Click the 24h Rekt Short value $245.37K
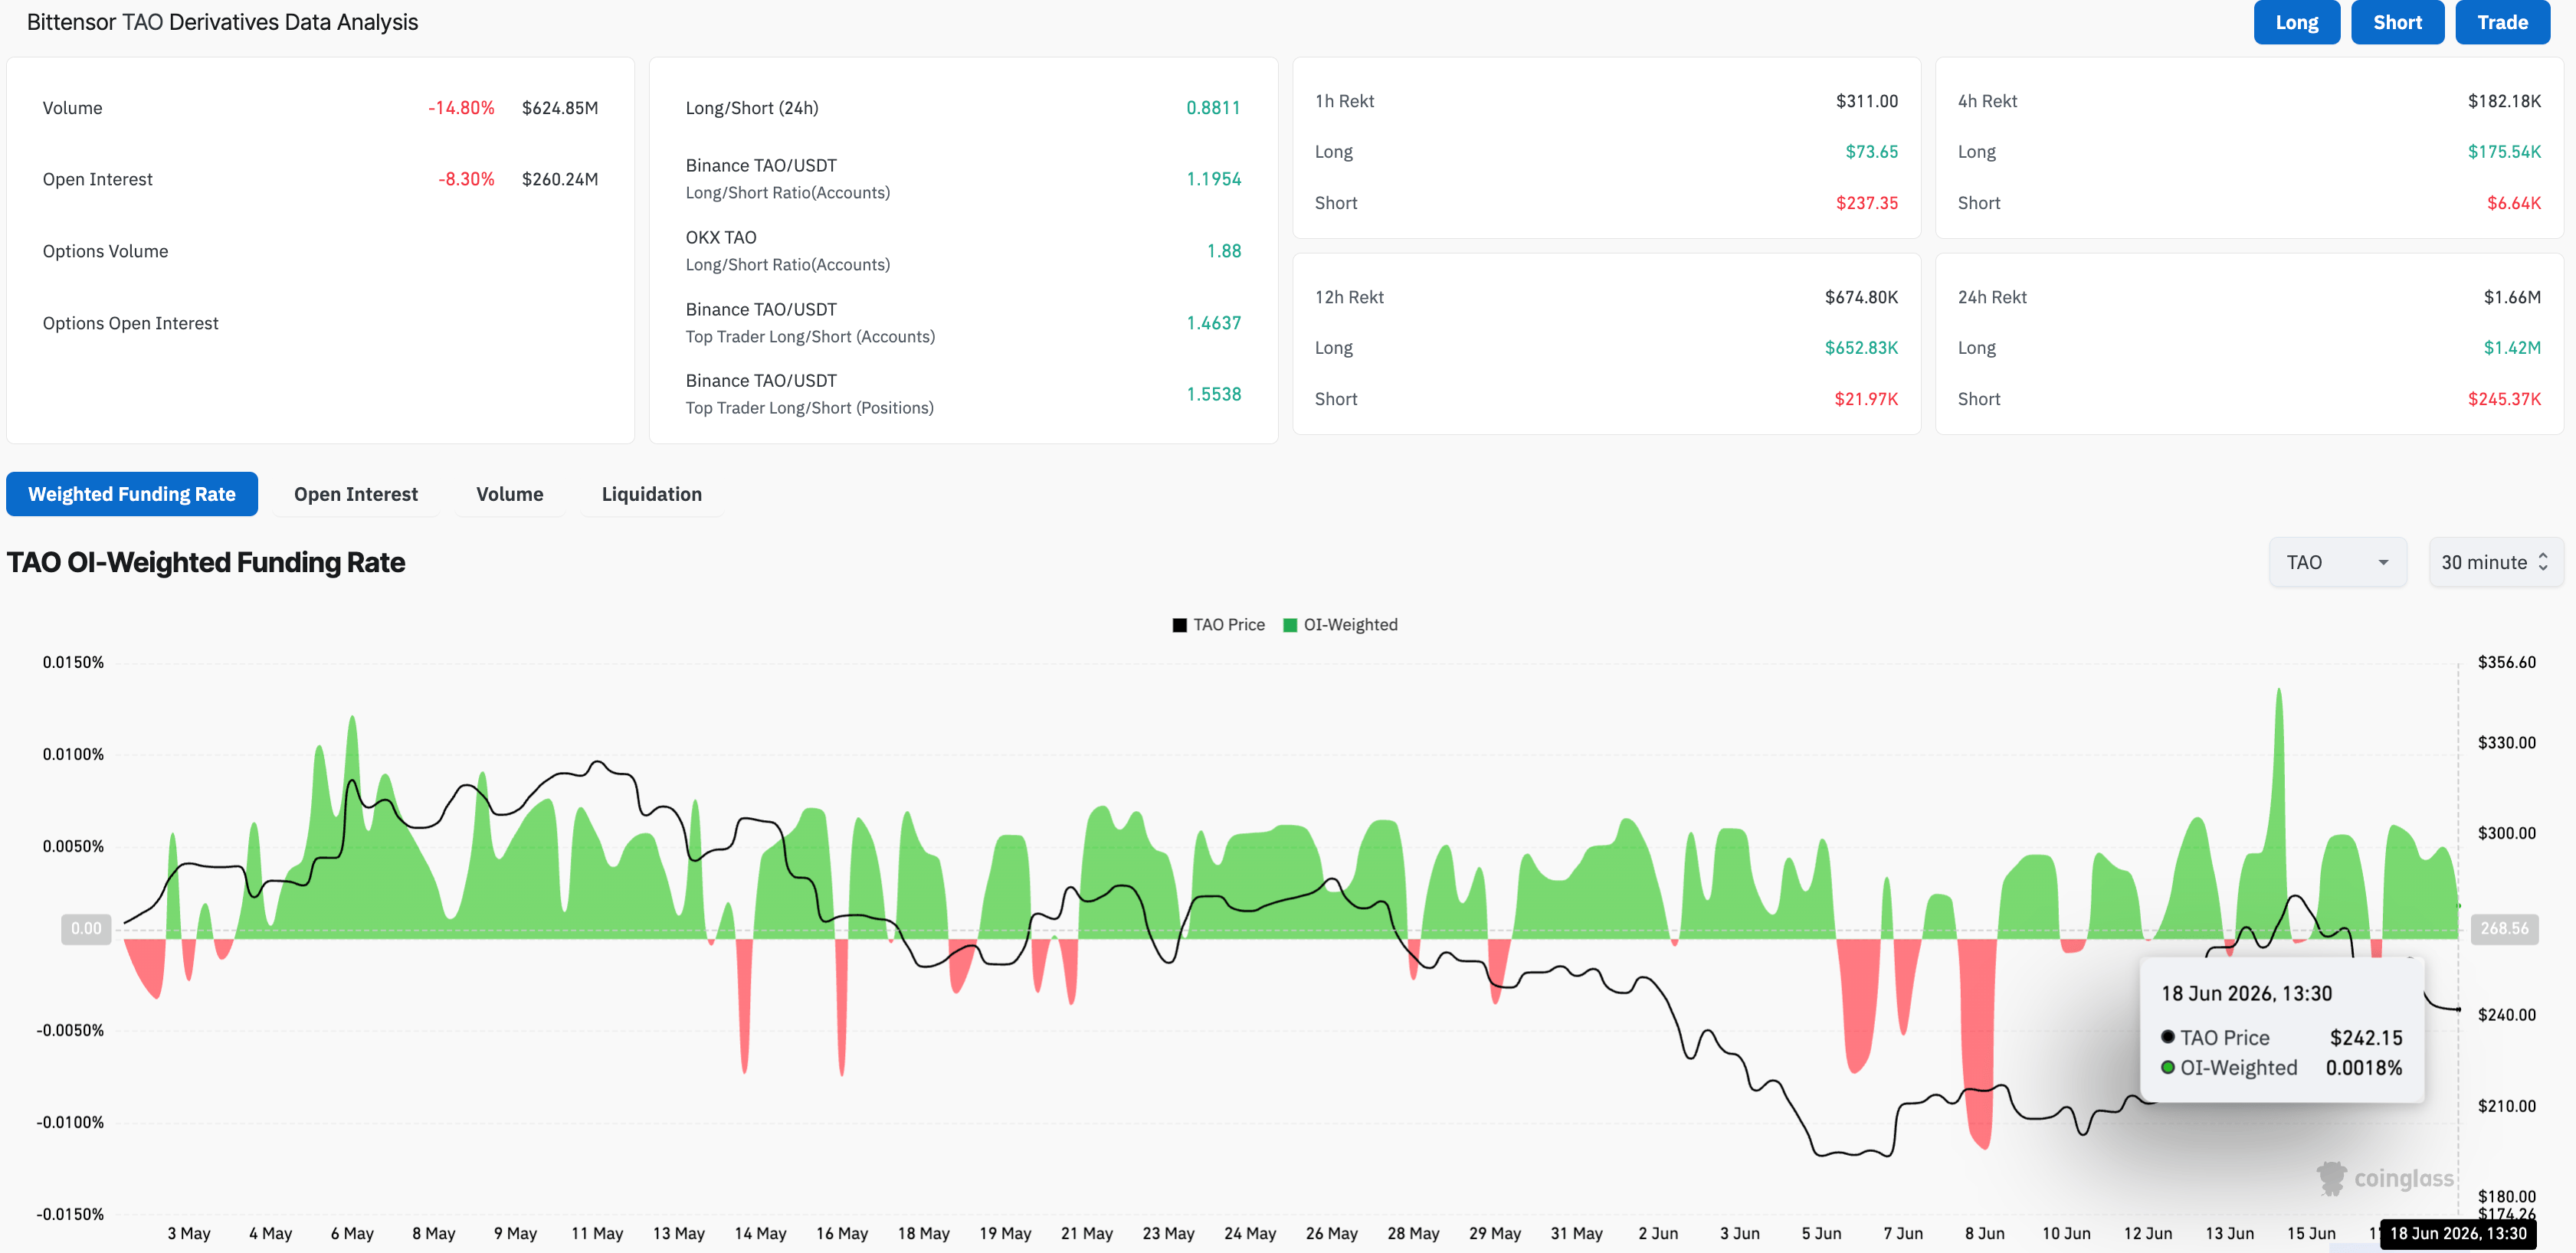 (x=2504, y=399)
